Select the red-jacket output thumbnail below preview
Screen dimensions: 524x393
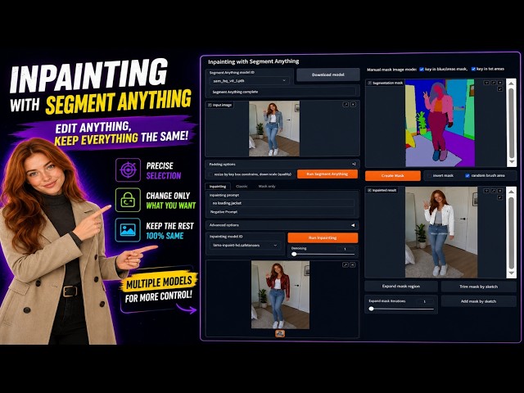click(x=280, y=333)
